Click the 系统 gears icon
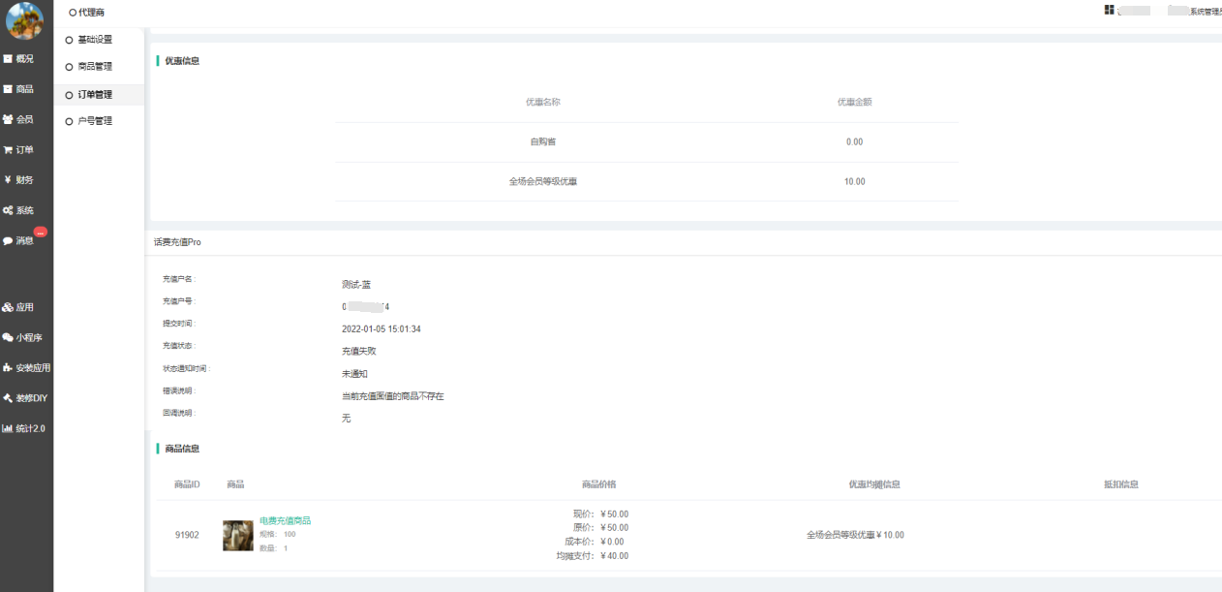This screenshot has width=1222, height=592. point(8,210)
